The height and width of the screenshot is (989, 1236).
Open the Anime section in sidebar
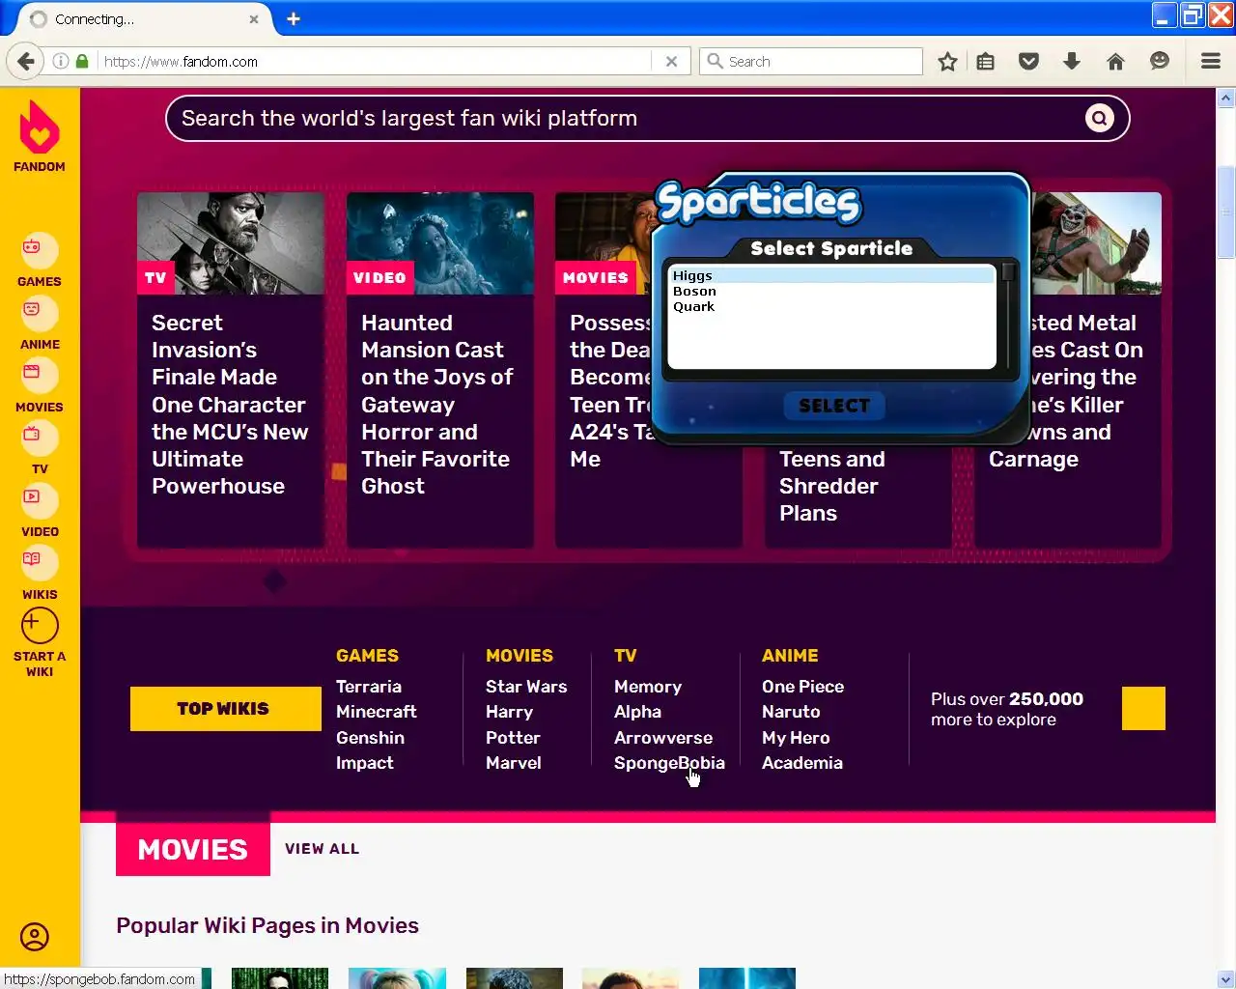point(40,324)
